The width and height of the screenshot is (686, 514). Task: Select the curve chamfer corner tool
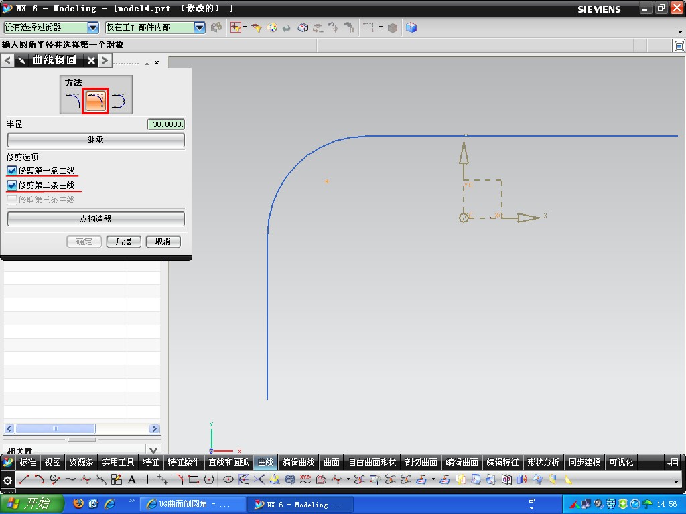coord(178,479)
